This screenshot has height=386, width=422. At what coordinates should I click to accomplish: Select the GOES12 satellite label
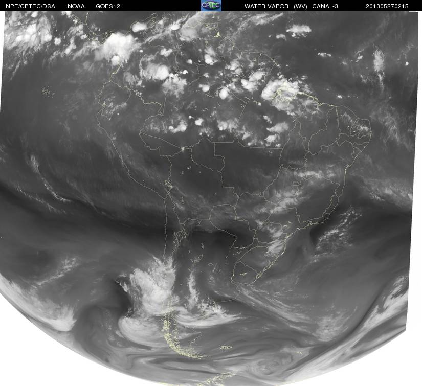pyautogui.click(x=108, y=6)
